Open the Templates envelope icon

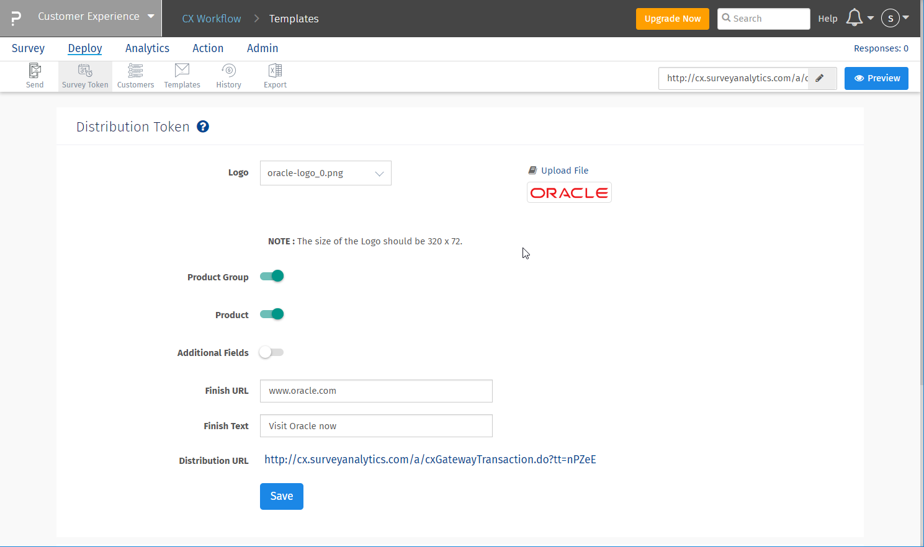coord(182,76)
